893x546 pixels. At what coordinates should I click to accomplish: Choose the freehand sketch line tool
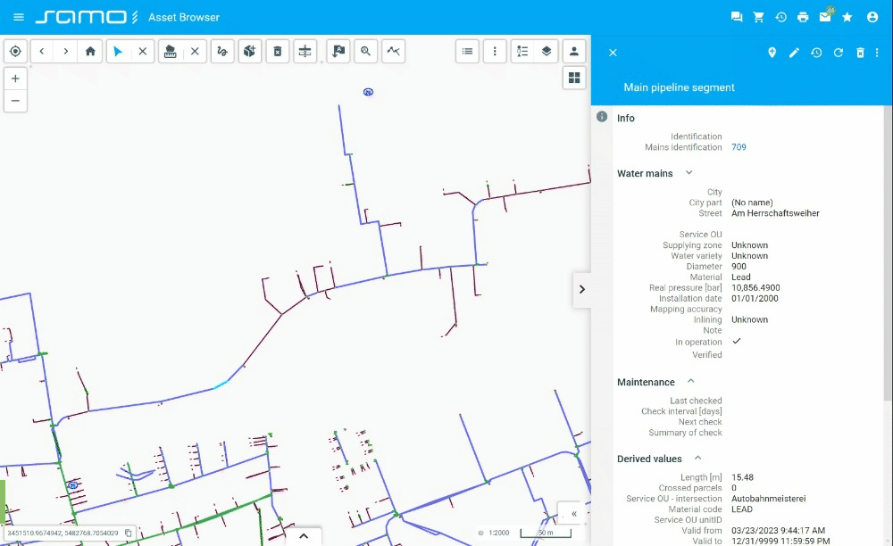[222, 51]
